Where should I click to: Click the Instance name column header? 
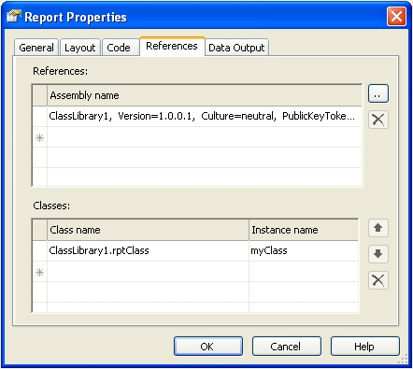pyautogui.click(x=304, y=230)
